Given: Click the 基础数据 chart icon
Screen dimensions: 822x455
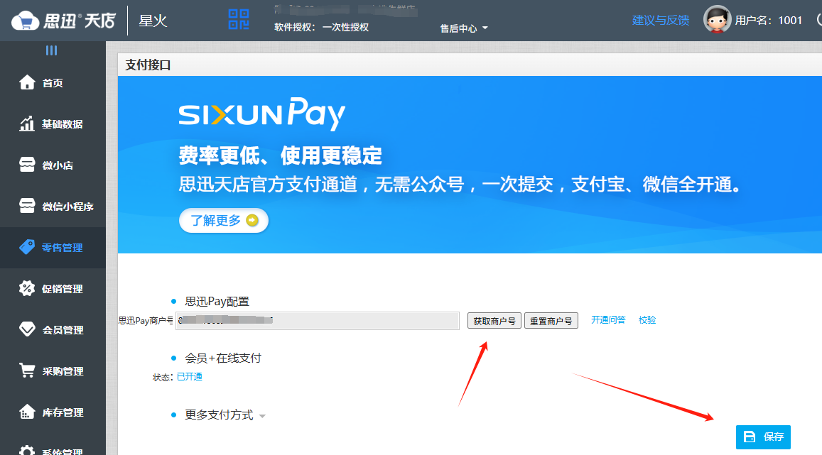Looking at the screenshot, I should (x=27, y=124).
